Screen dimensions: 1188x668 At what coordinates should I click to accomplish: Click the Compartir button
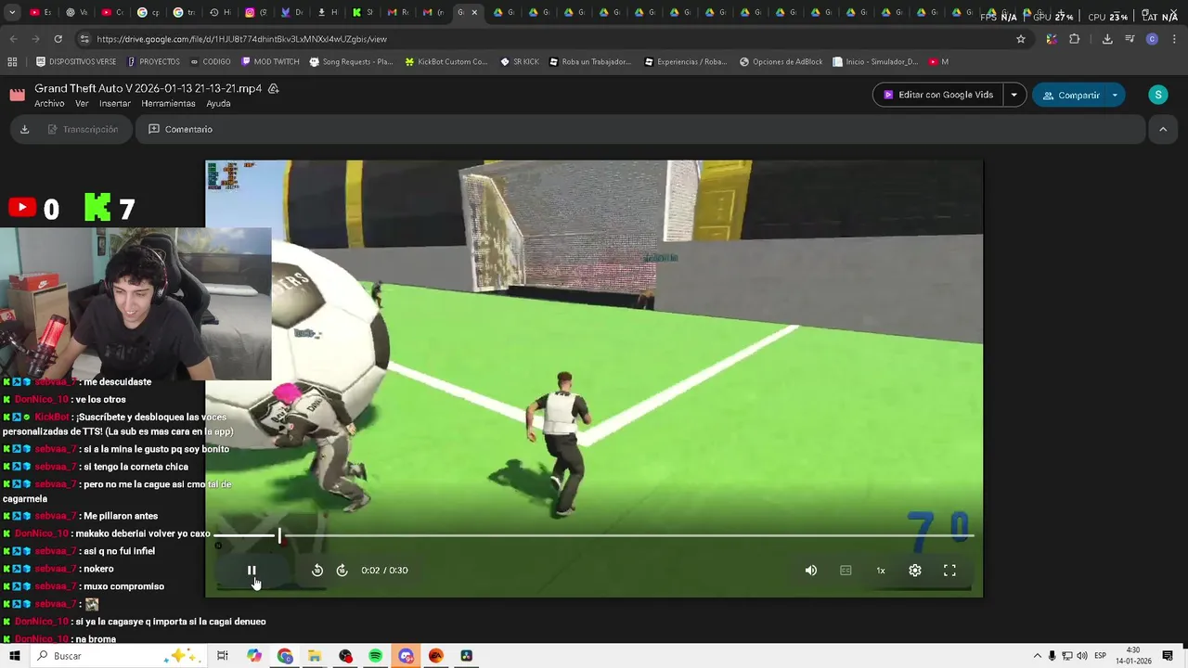coord(1070,95)
